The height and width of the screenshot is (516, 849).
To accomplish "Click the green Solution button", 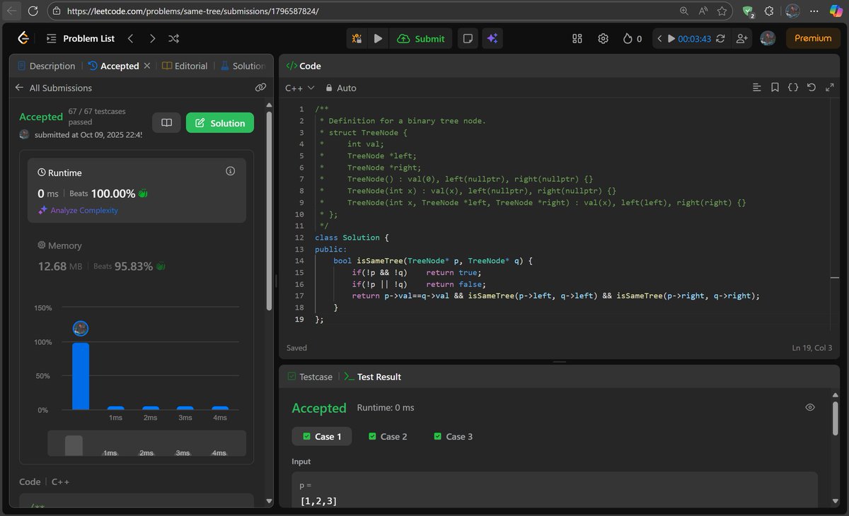I will (220, 123).
